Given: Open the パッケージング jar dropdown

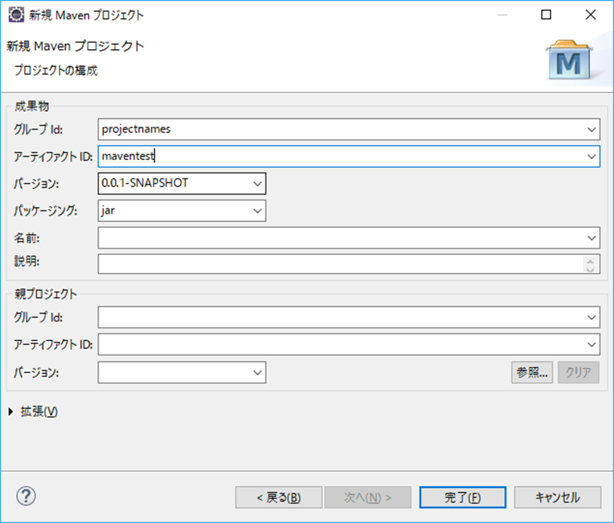Looking at the screenshot, I should (257, 211).
